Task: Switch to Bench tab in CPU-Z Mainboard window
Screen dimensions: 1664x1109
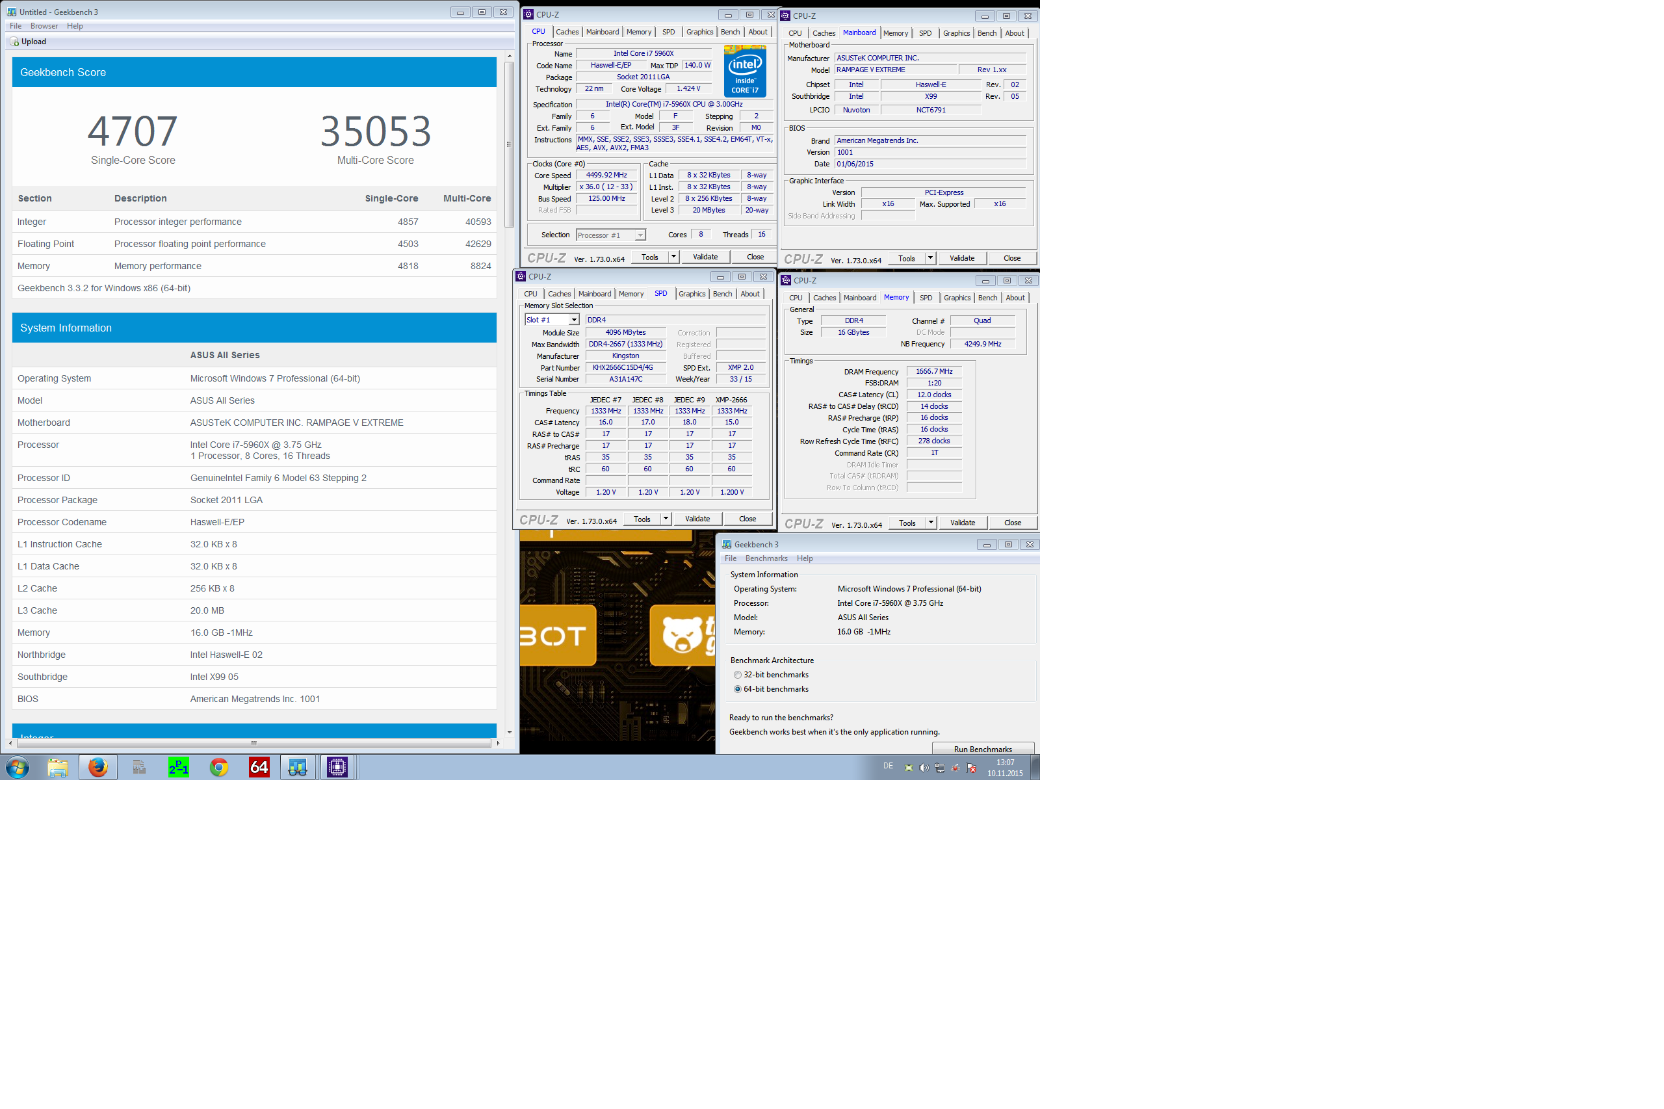Action: click(x=987, y=33)
